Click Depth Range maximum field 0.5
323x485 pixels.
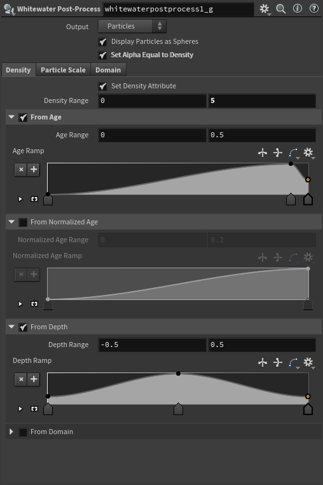coord(262,345)
